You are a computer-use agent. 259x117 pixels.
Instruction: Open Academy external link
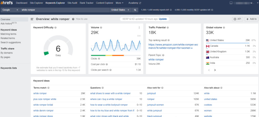(134, 3)
